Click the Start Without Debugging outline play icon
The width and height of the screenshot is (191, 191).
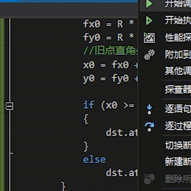tap(149, 21)
